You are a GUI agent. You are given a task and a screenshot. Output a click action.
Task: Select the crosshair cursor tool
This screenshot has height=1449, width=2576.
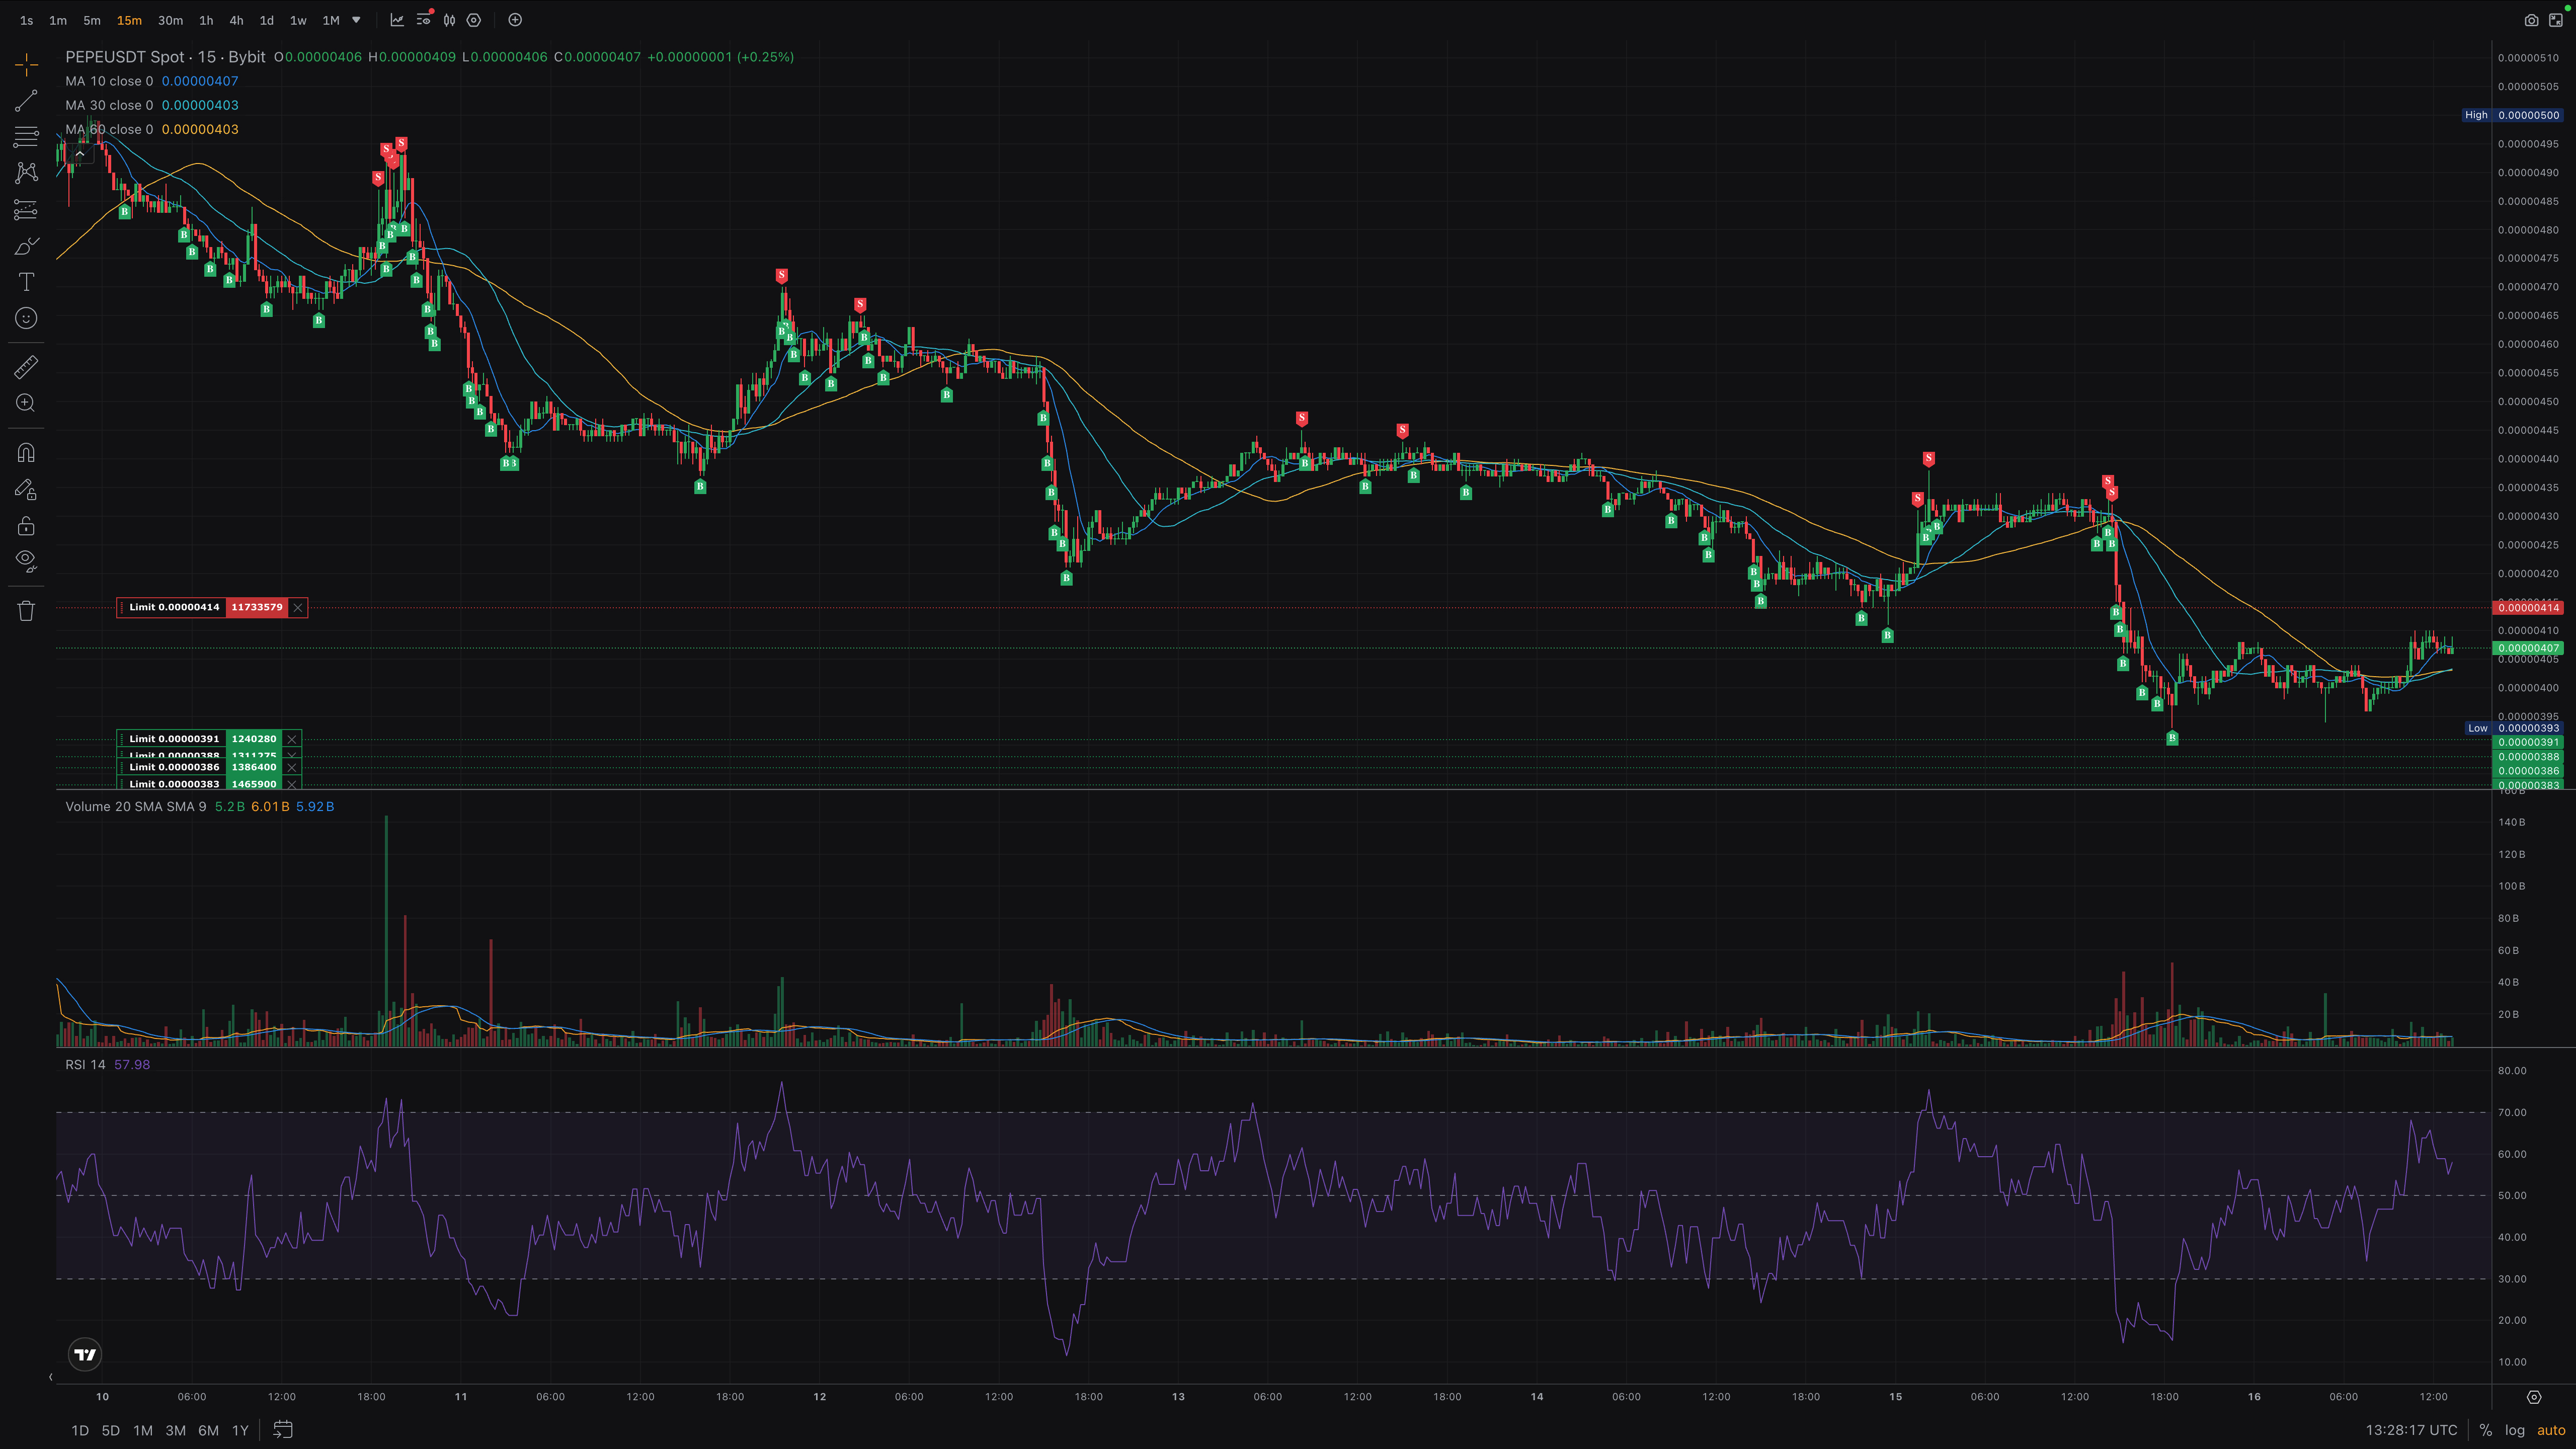tap(26, 65)
